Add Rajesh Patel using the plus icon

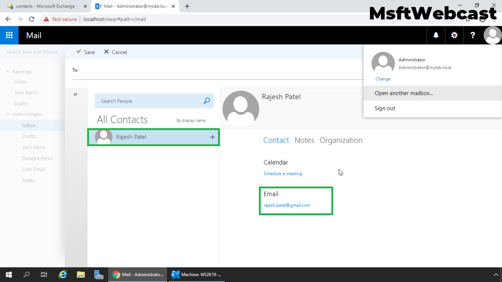pos(212,137)
